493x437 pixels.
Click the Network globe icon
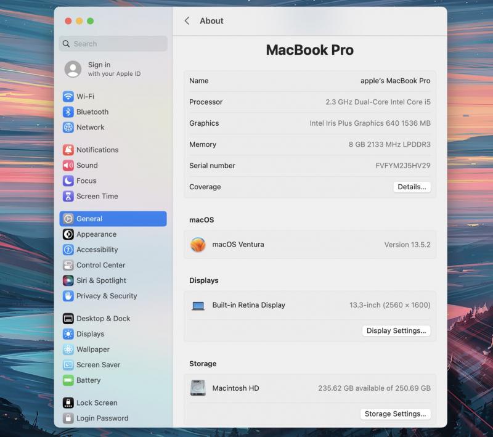[68, 127]
